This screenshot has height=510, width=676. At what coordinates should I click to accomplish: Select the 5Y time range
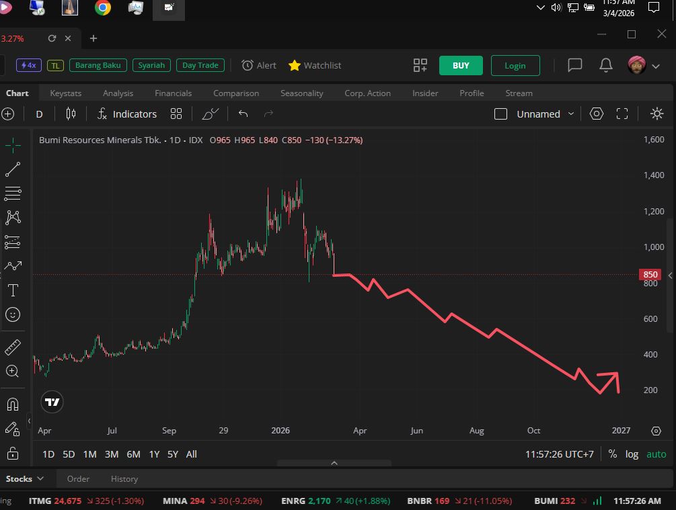click(172, 454)
